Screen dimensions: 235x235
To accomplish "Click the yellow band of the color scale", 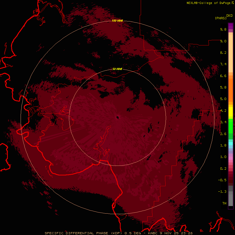I will [231, 112].
